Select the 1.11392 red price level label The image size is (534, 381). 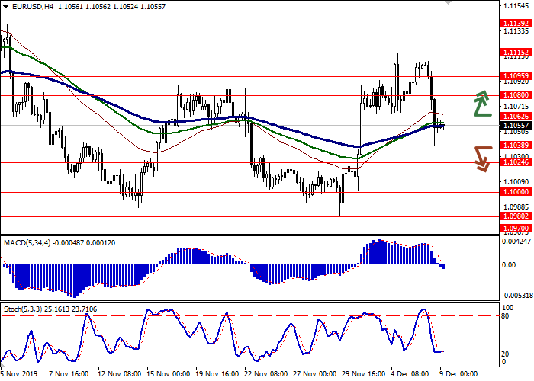516,24
